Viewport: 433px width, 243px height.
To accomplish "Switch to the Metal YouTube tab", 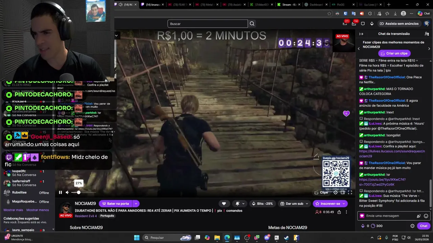I will (207, 4).
